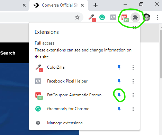Close the Extensions popup
The height and width of the screenshot is (135, 162).
pos(134,28)
